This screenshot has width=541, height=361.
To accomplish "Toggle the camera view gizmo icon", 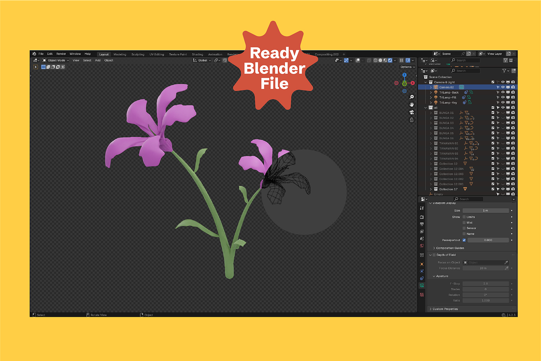I will pyautogui.click(x=412, y=112).
